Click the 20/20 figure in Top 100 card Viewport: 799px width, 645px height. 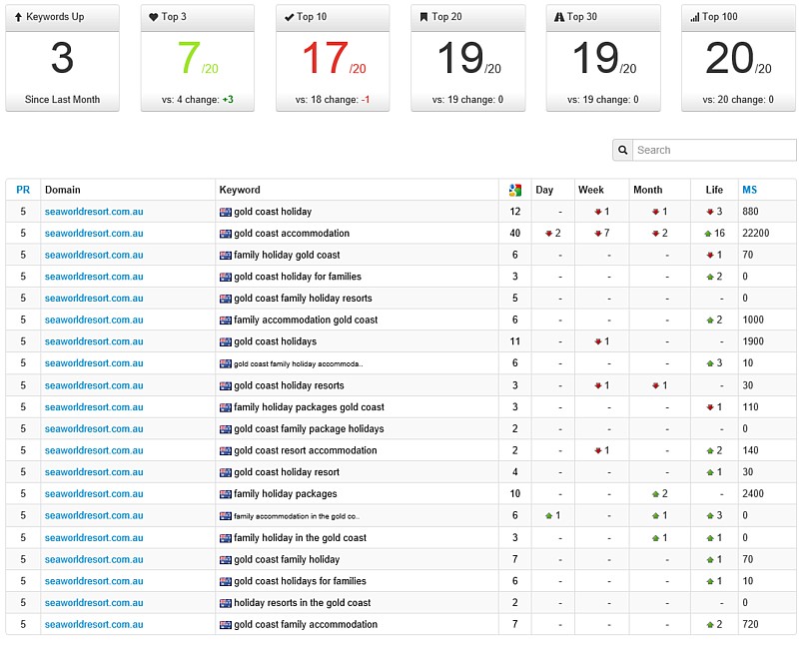(738, 58)
